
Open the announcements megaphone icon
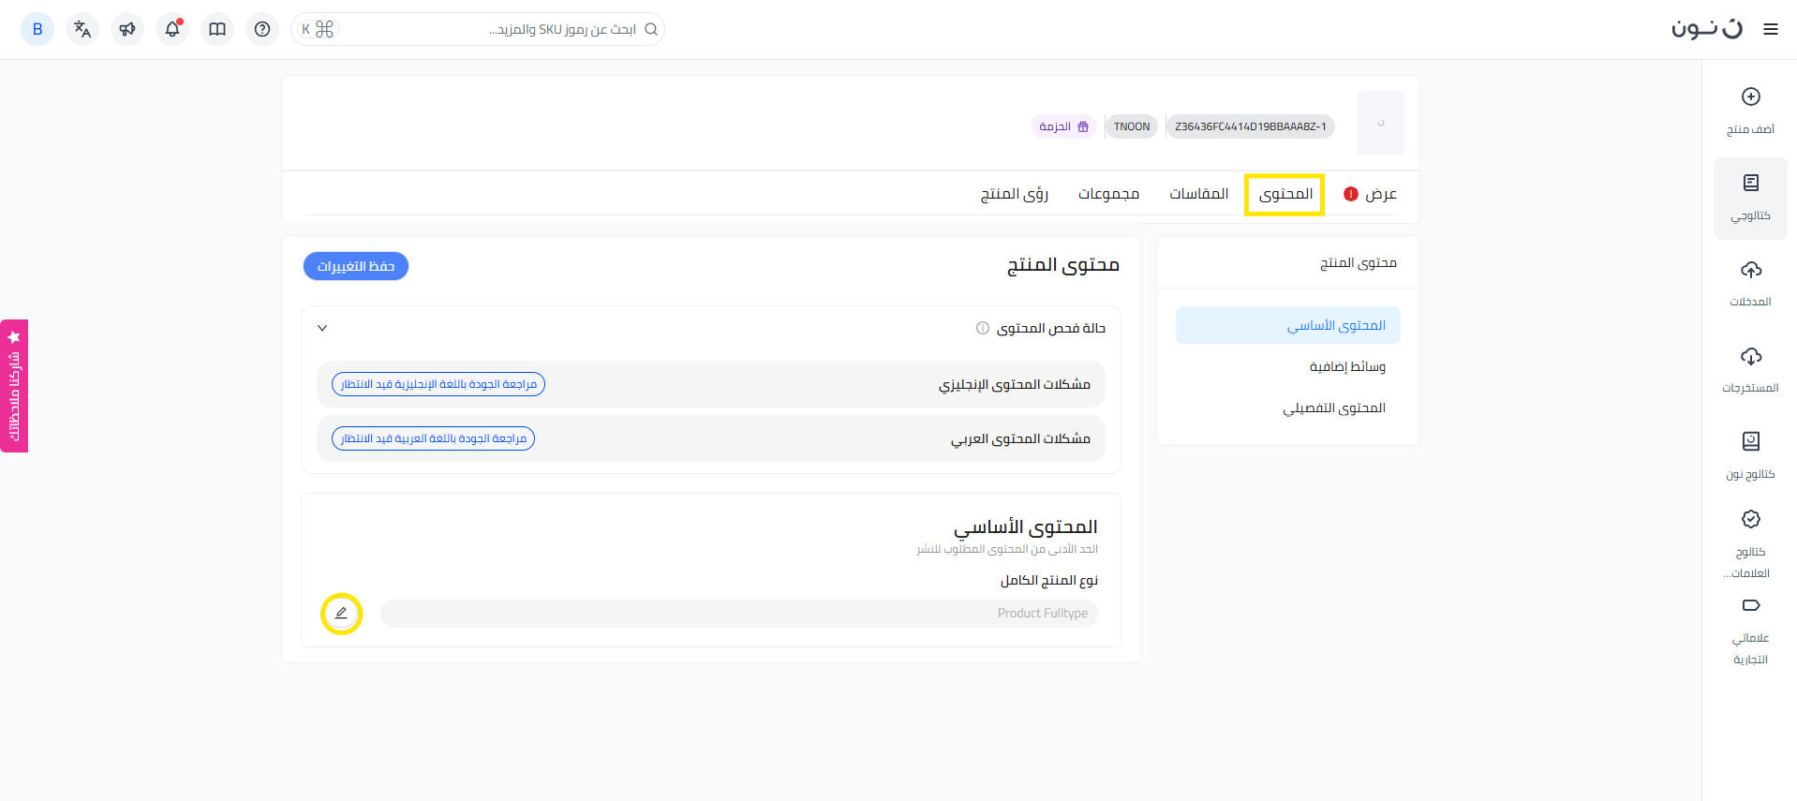point(127,29)
